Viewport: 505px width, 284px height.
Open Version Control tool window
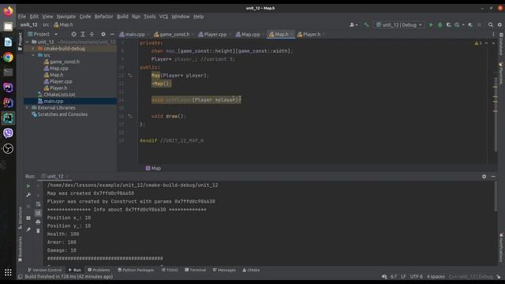tap(44, 270)
